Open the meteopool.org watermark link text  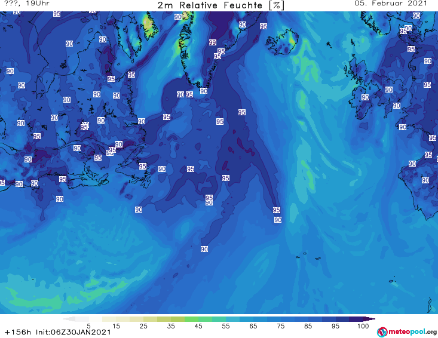click(412, 332)
